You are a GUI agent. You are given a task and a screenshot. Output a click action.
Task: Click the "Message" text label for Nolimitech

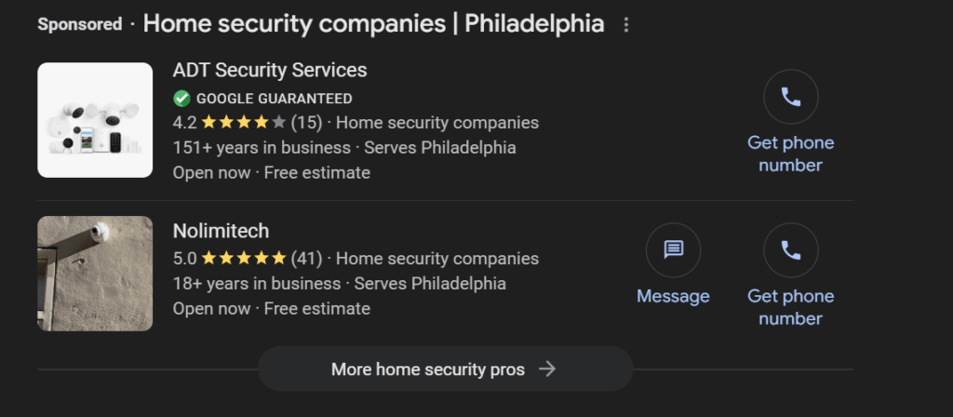pos(673,296)
